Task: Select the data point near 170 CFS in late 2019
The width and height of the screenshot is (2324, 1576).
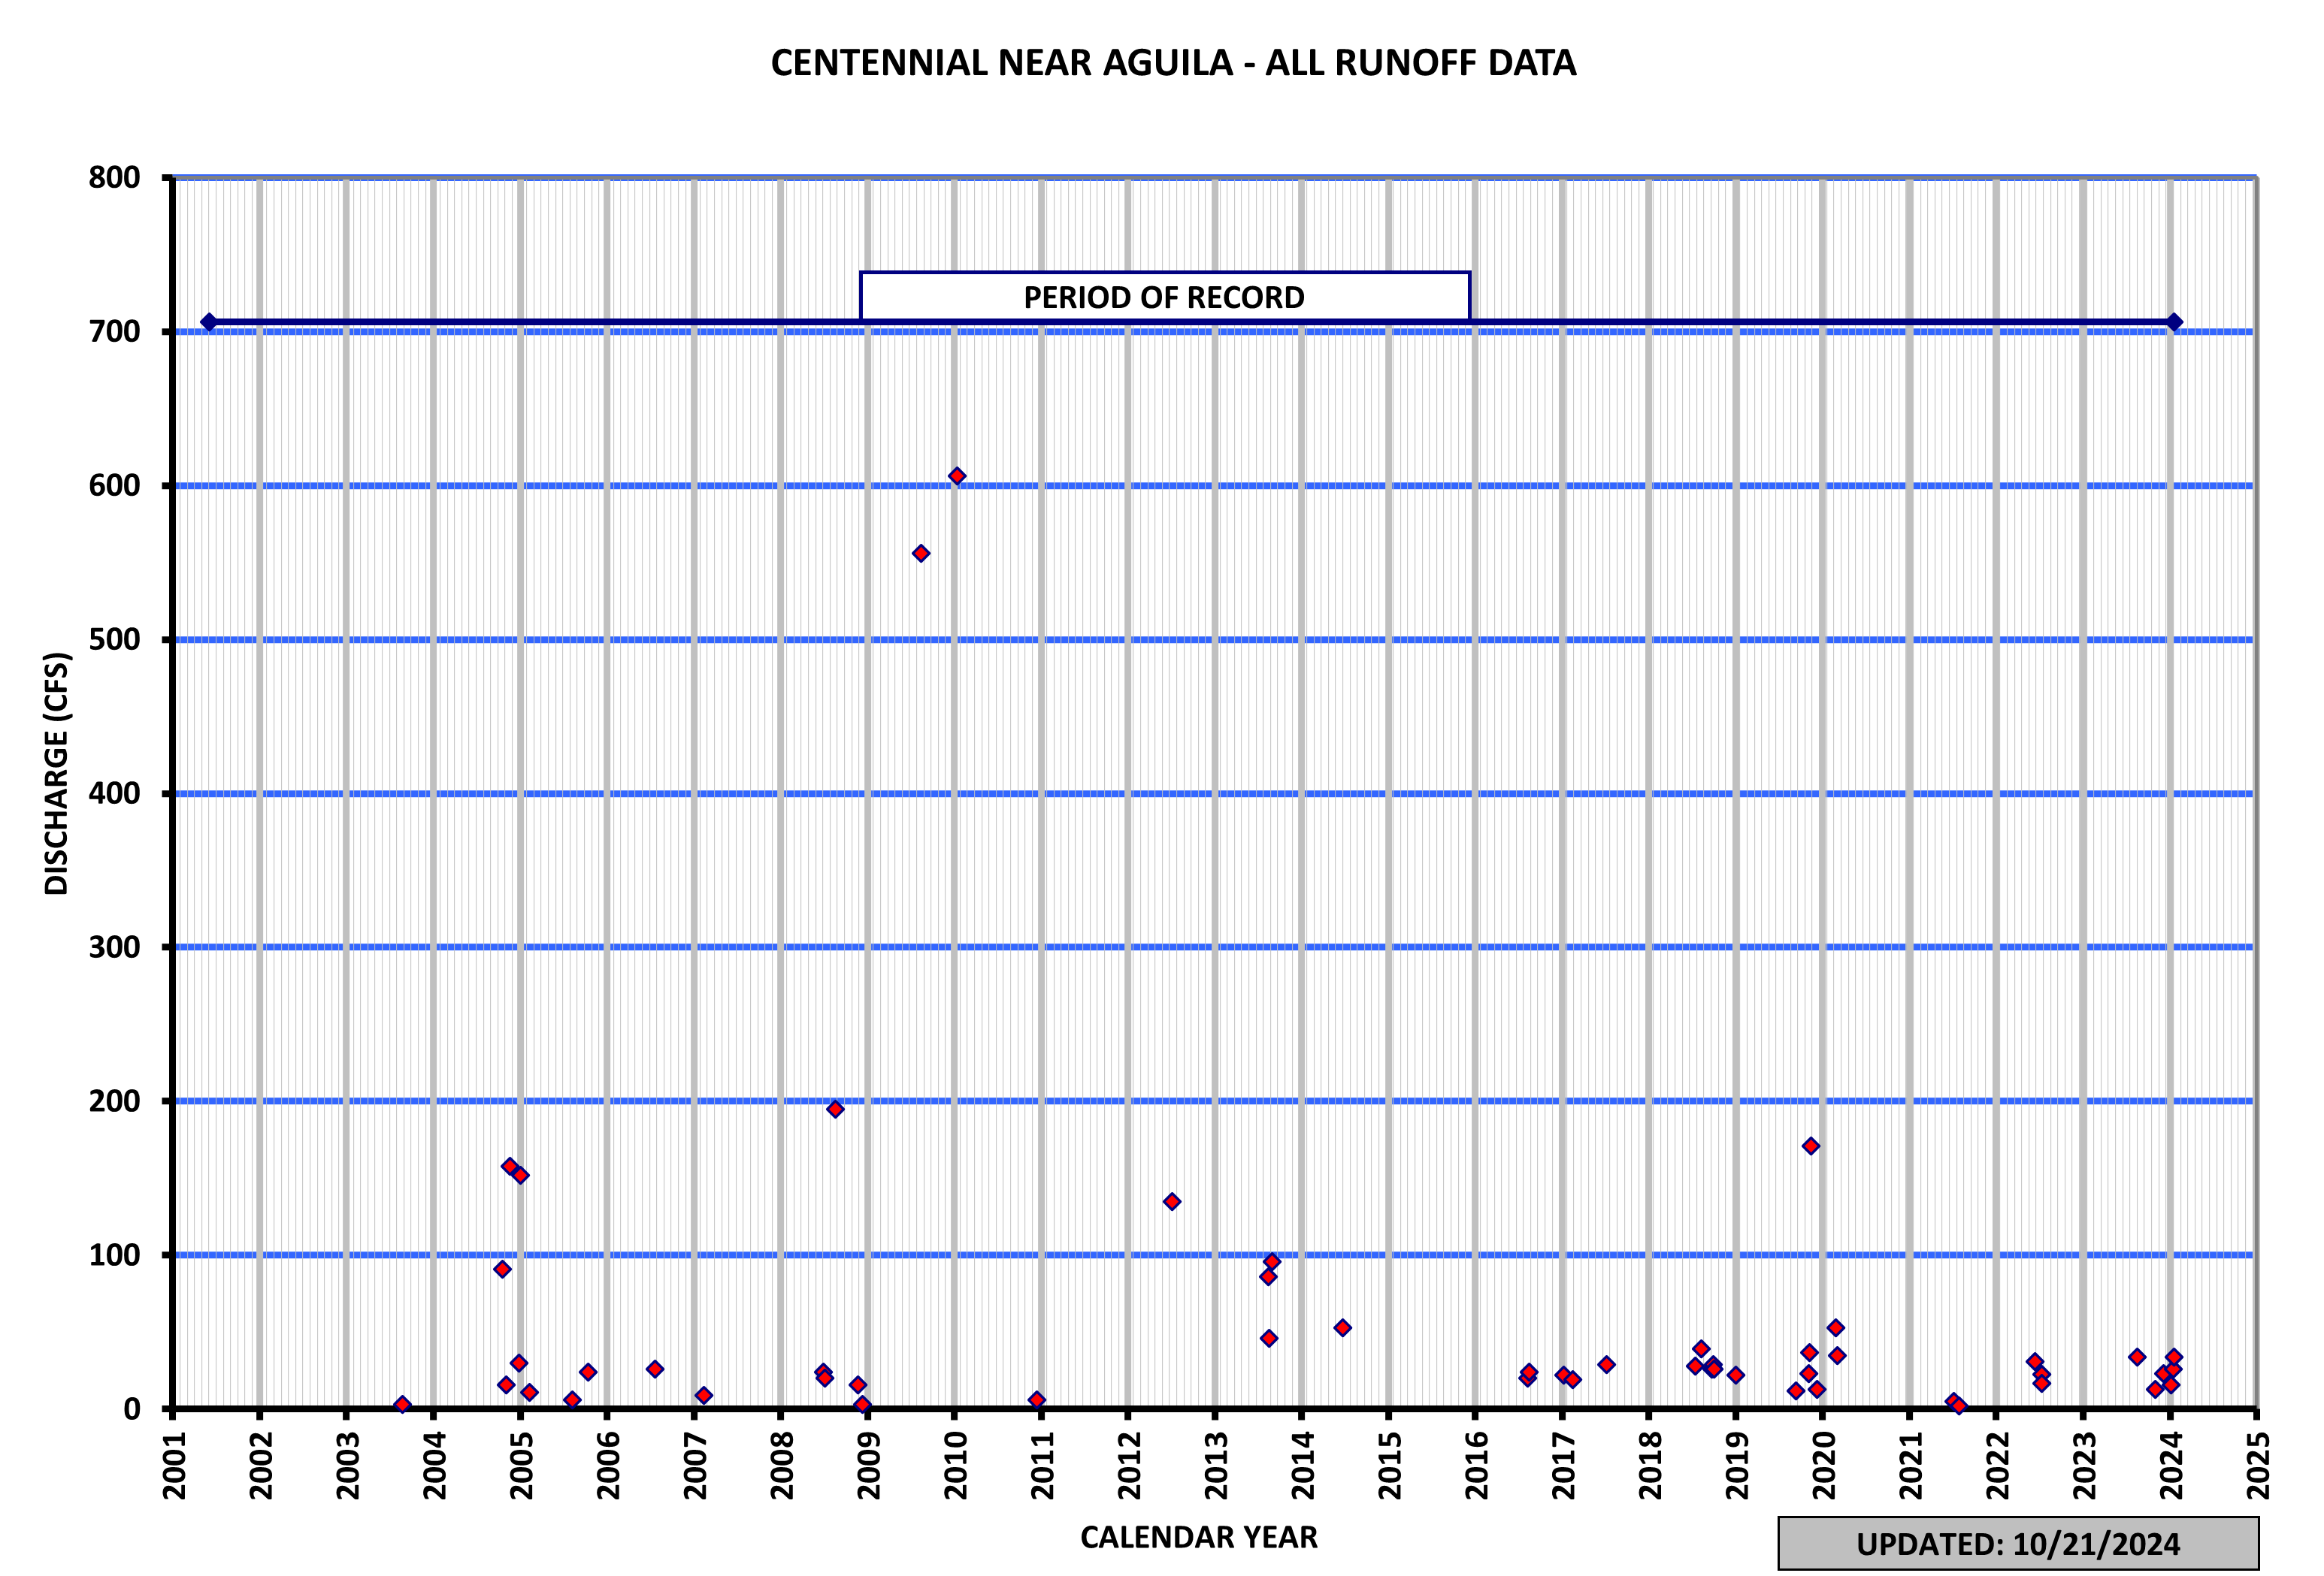Action: click(x=1810, y=1146)
